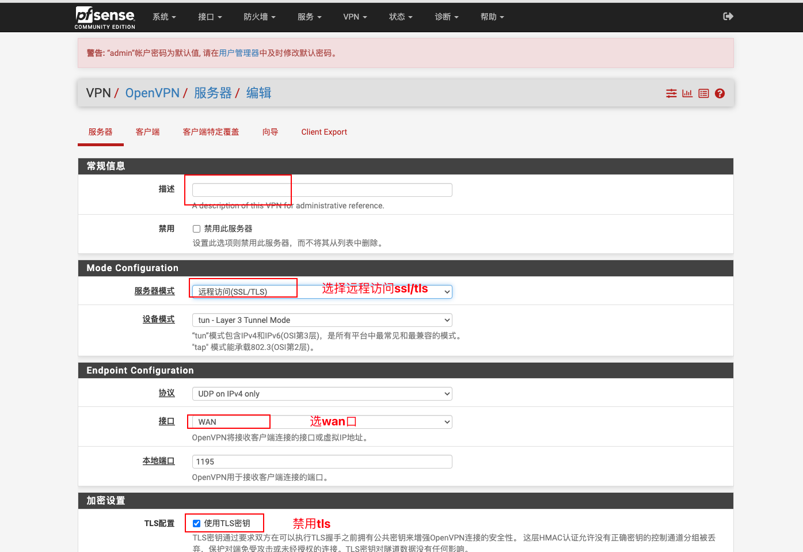Open the 服务 menu
The height and width of the screenshot is (552, 803).
[309, 17]
